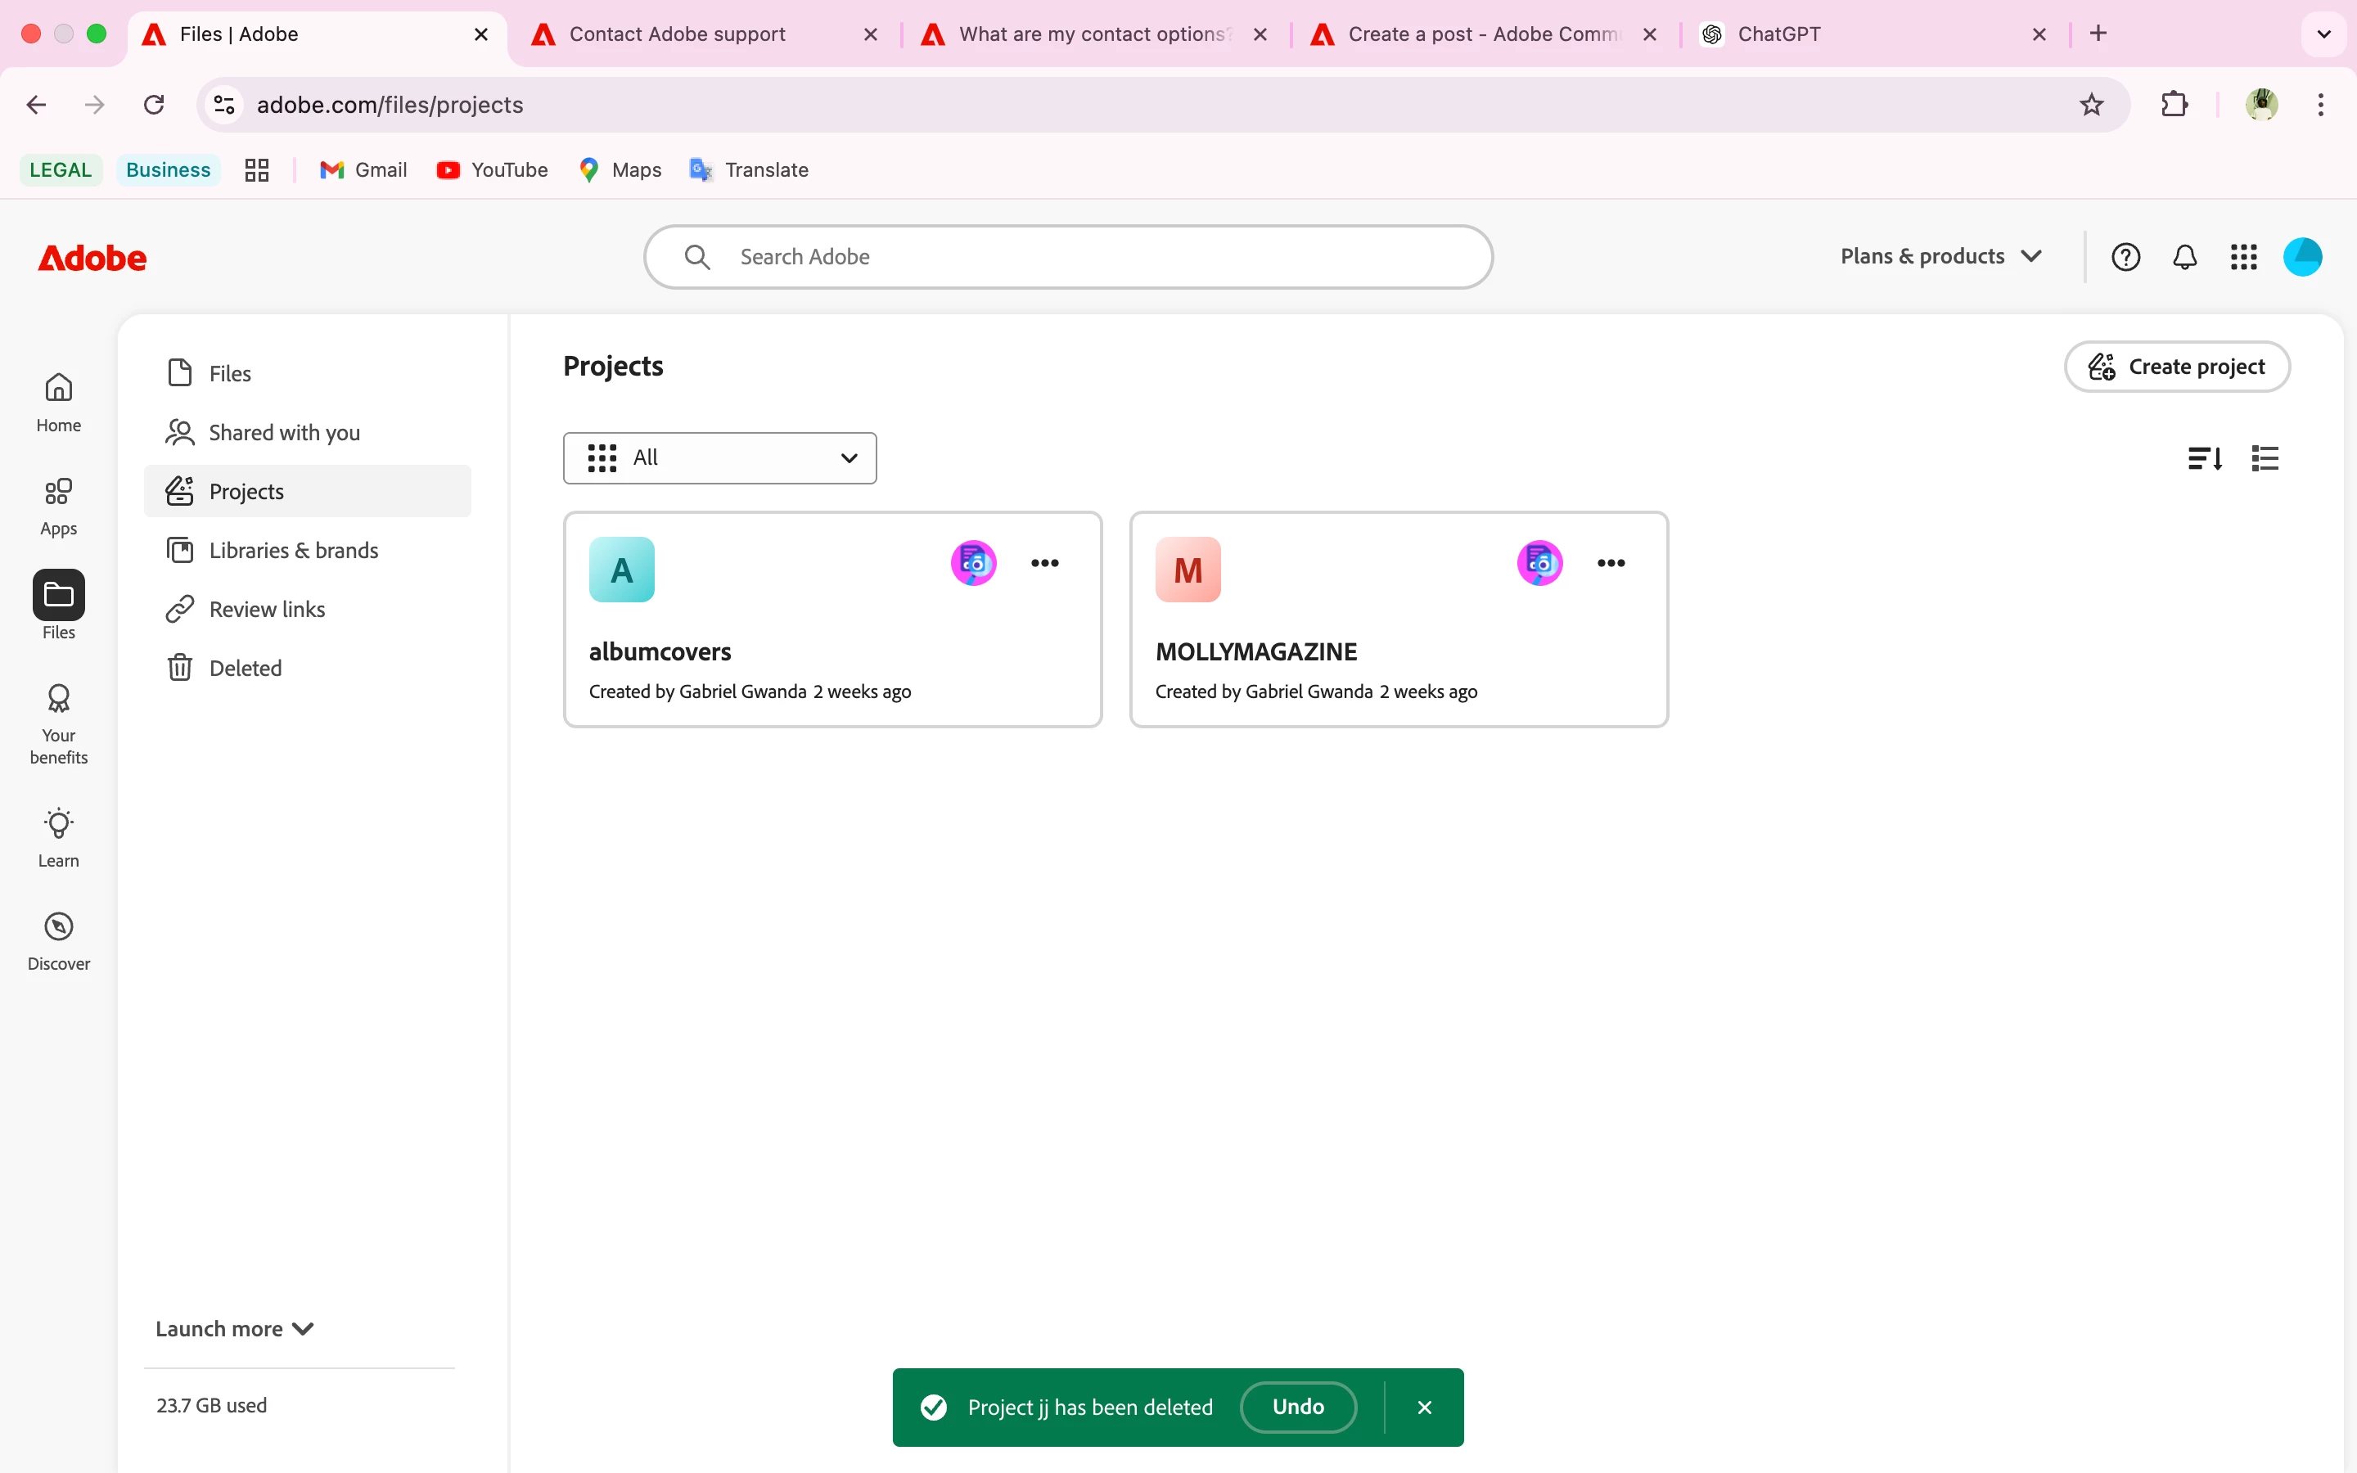
Task: Open the notifications bell icon
Action: point(2184,257)
